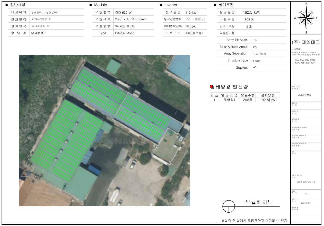This screenshot has height=226, width=324.
Task: Click the square bullet beside Inverter heading
Action: [161, 5]
